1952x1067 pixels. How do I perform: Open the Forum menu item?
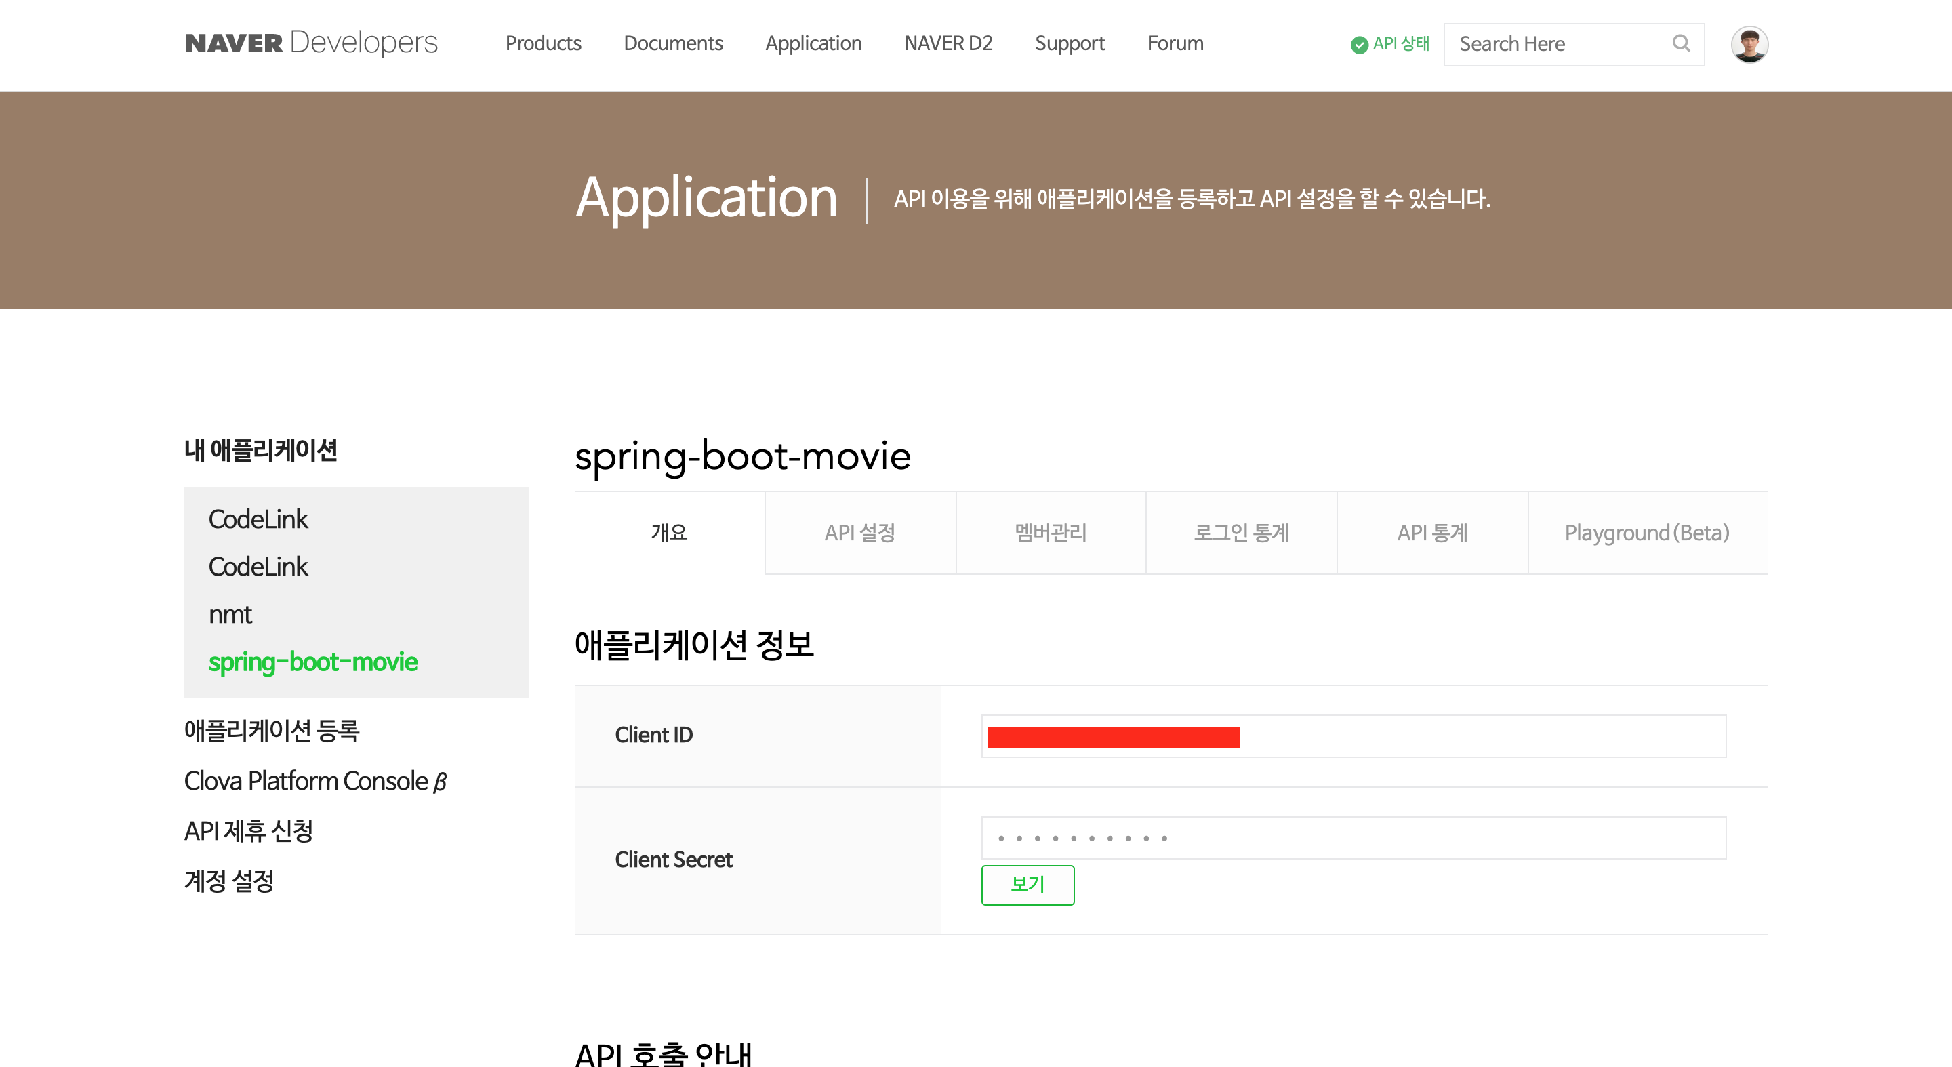[1175, 44]
